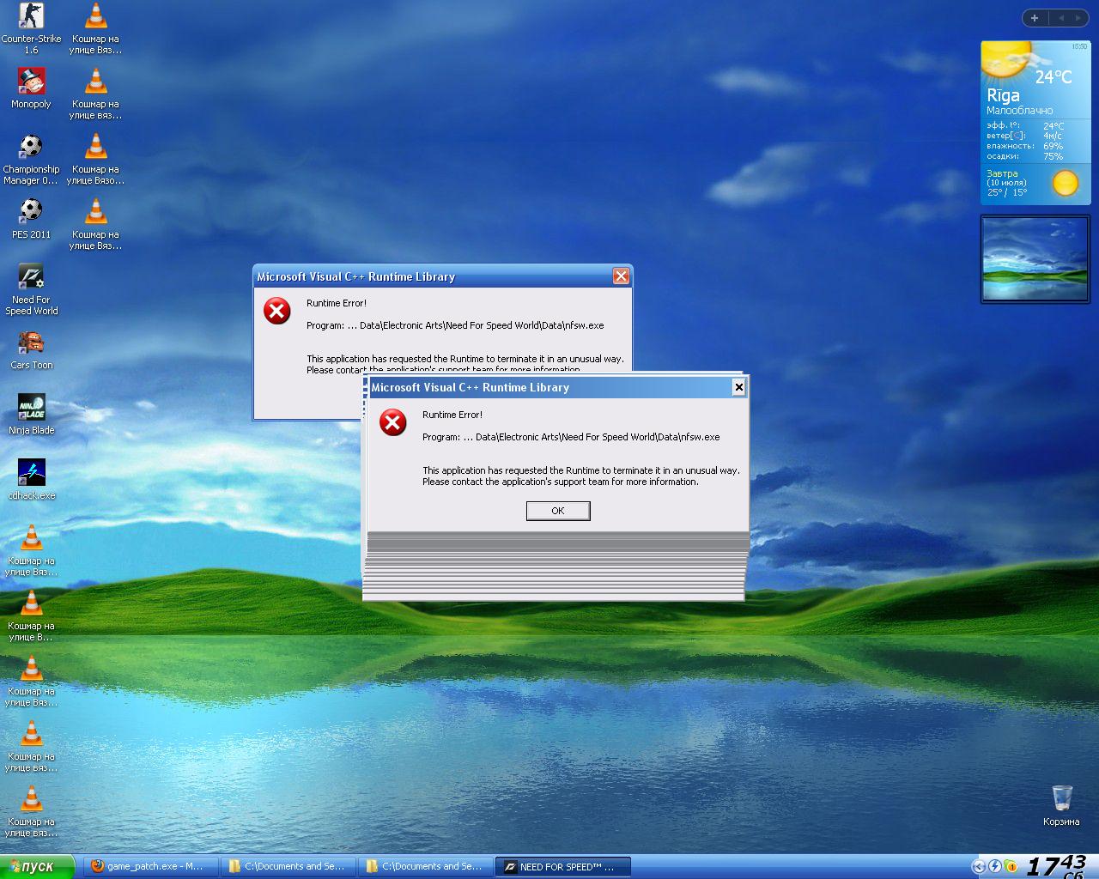The width and height of the screenshot is (1099, 879).
Task: Click tomorrow's forecast sun icon
Action: 1065,183
